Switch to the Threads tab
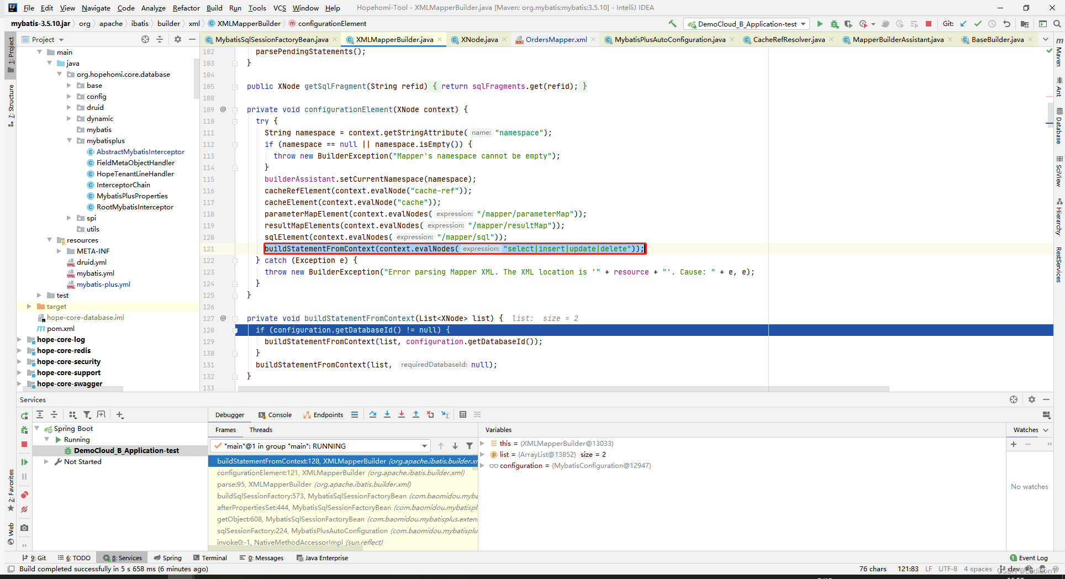 pyautogui.click(x=261, y=430)
